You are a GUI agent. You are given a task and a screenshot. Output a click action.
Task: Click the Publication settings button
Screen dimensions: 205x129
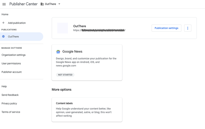click(166, 28)
